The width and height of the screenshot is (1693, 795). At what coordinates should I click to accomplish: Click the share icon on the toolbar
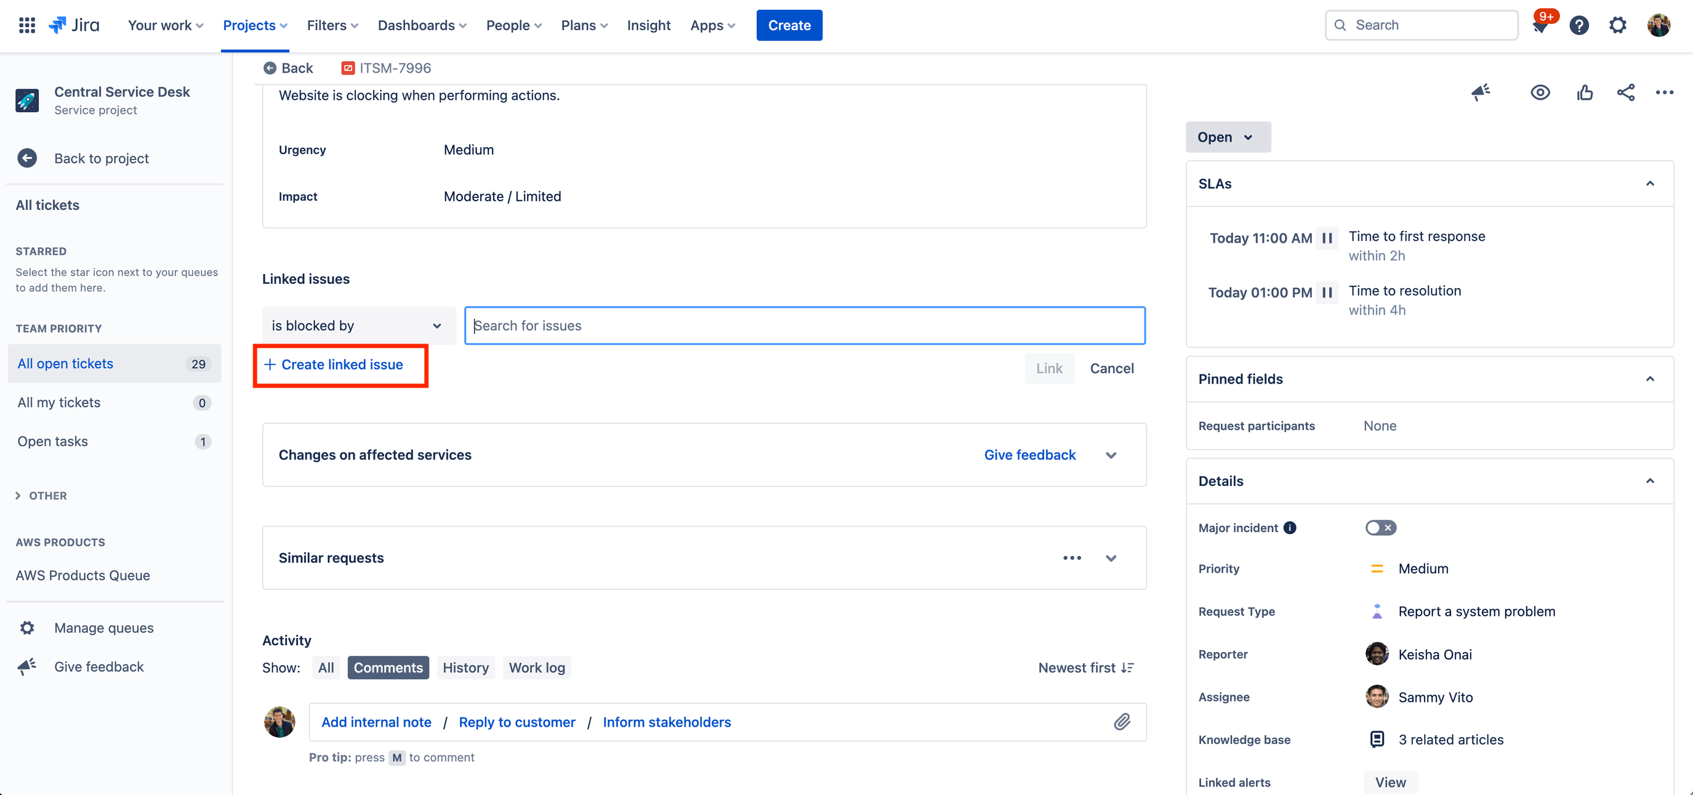(1625, 92)
